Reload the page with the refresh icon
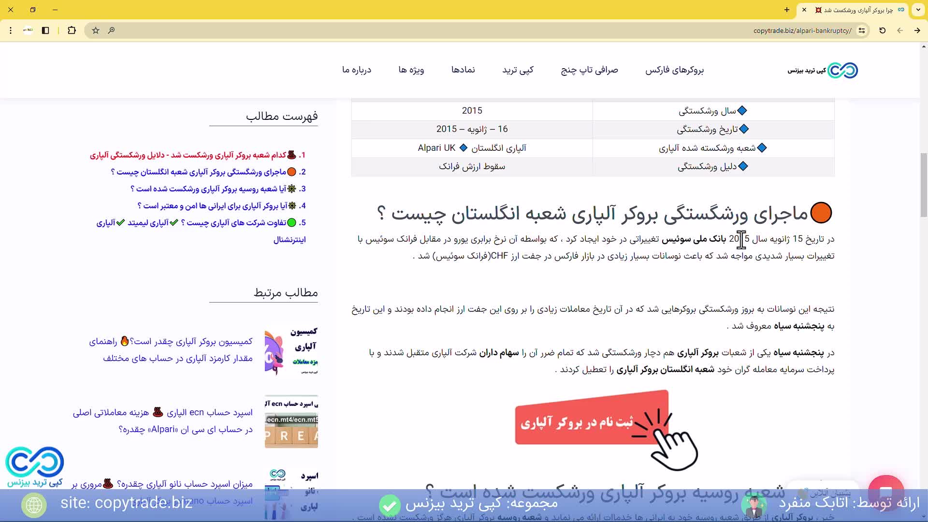 click(882, 30)
